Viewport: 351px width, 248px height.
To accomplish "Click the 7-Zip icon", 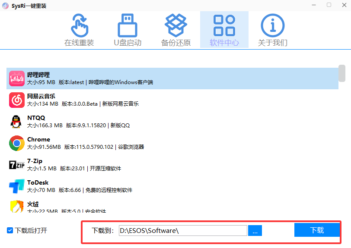I will (17, 165).
